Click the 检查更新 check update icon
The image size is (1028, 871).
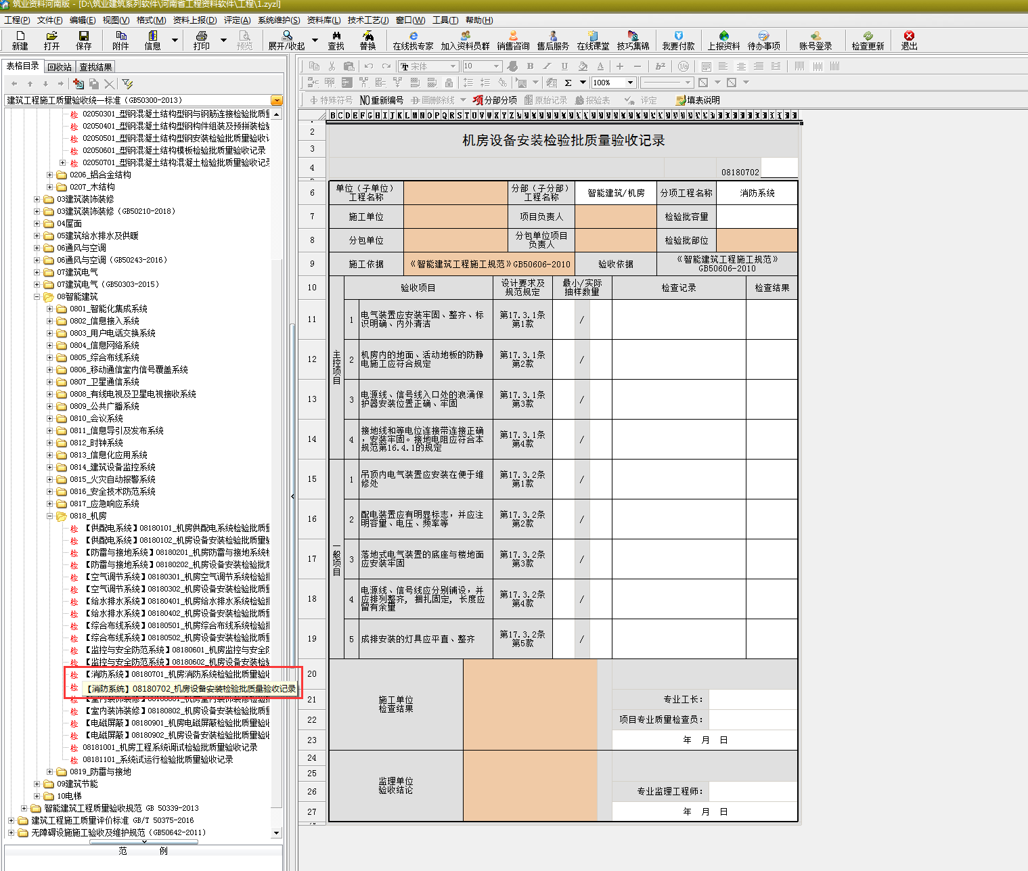[x=868, y=41]
